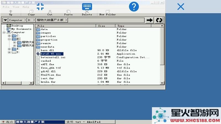Select My Documents in the tree

click(x=21, y=29)
